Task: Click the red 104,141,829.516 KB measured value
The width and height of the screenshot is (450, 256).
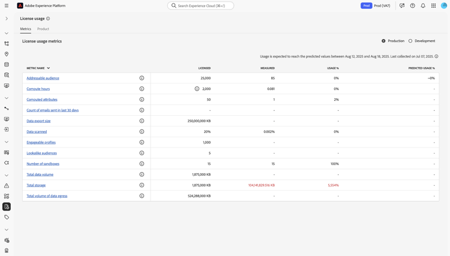Action: tap(262, 185)
